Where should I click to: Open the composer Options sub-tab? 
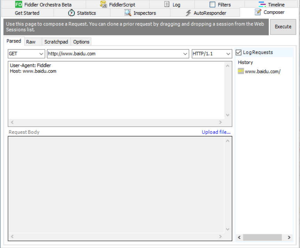(x=81, y=42)
